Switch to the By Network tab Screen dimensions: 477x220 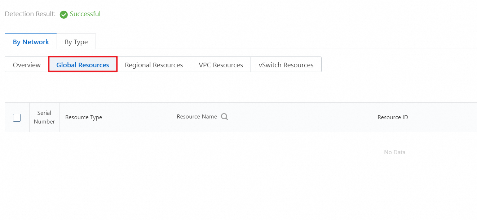(x=31, y=42)
